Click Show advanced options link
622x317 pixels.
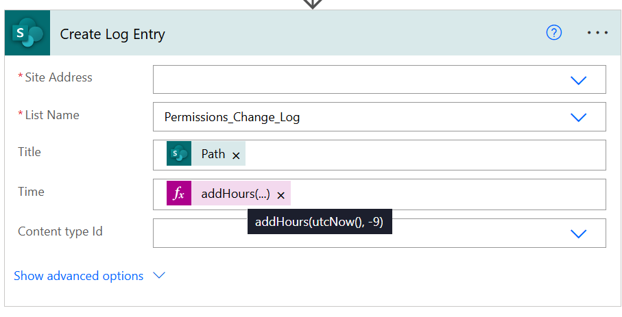coord(79,276)
